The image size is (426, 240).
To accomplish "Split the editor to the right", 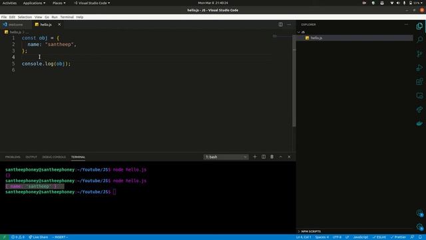I will [x=281, y=25].
